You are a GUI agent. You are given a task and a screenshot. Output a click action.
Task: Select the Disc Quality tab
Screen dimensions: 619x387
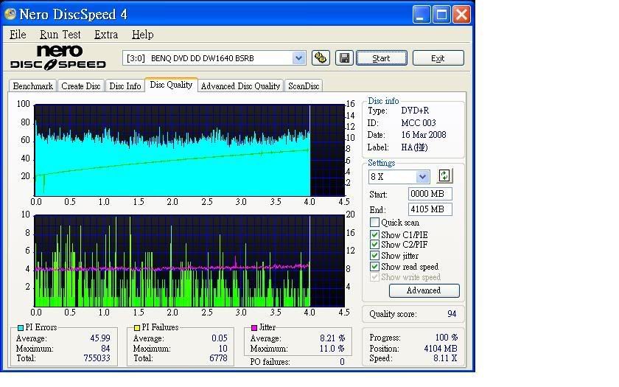[171, 85]
